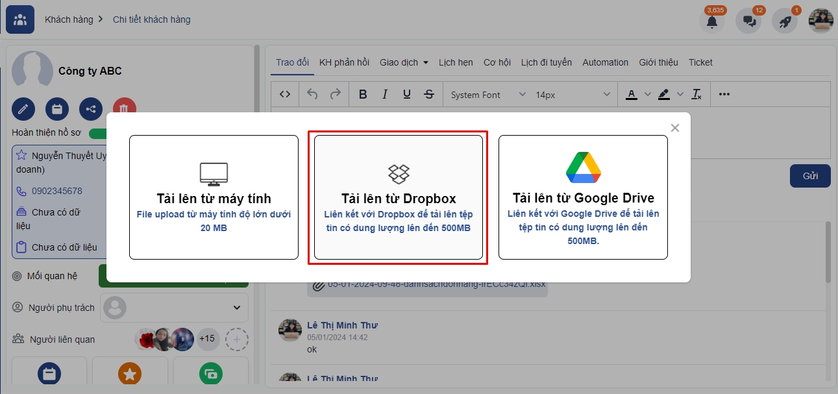838x394 pixels.
Task: Click the red trash delete icon
Action: tap(125, 108)
